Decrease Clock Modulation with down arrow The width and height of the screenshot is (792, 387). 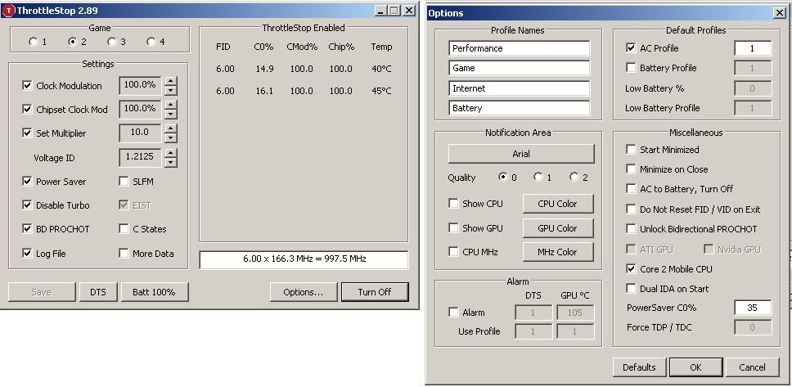[x=171, y=91]
